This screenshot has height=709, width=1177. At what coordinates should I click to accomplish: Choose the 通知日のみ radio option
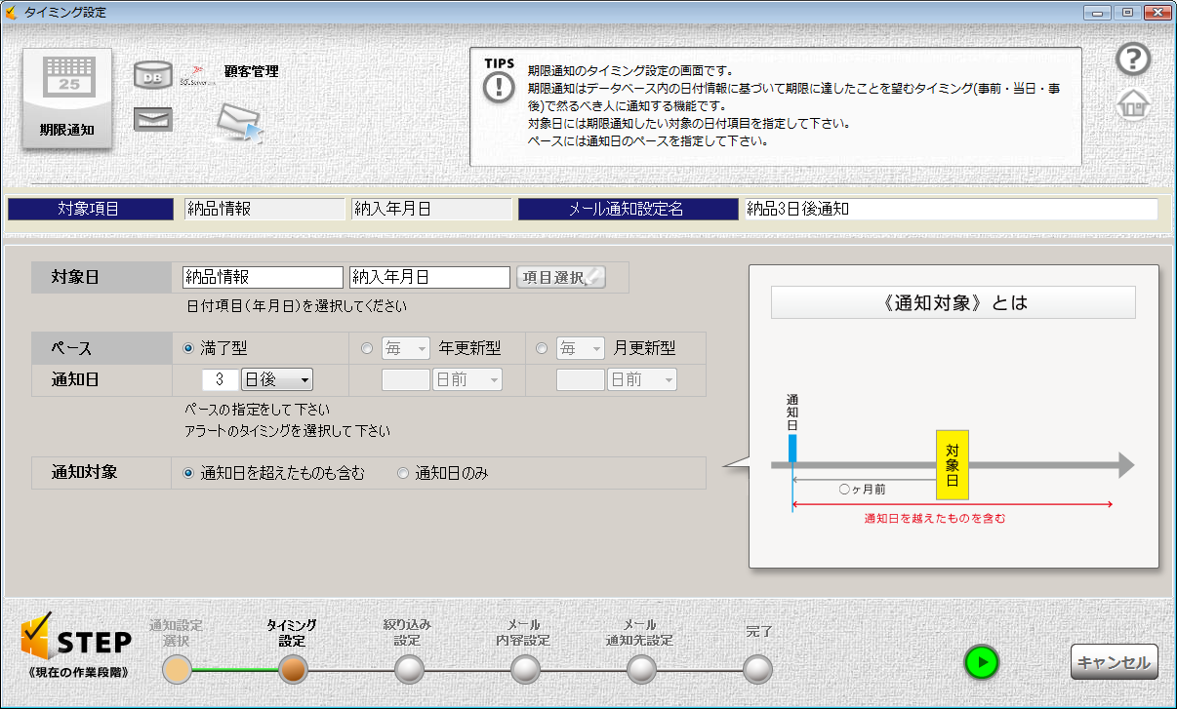click(403, 474)
